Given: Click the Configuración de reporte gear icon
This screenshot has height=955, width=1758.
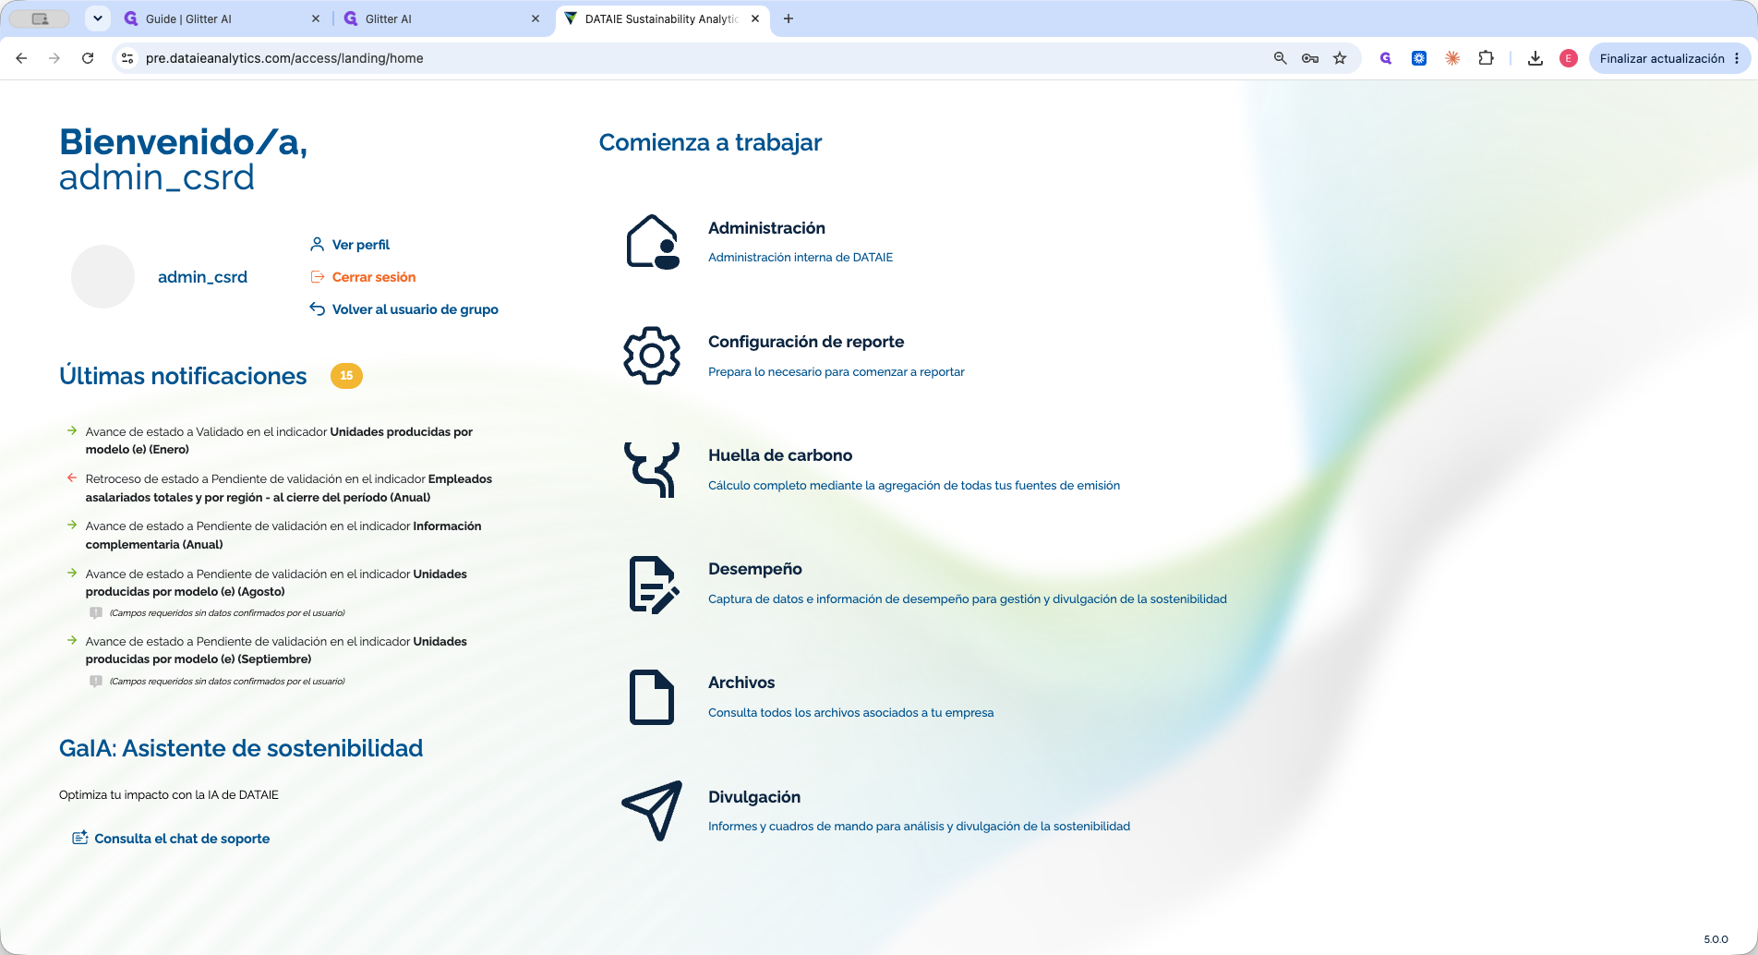Looking at the screenshot, I should click(x=652, y=356).
